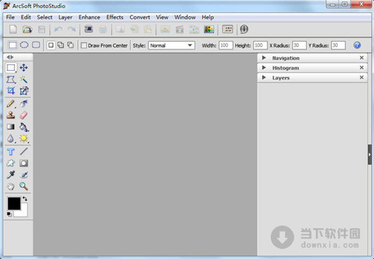Screen dimensions: 374x259
Task: Choose ellipse selection shape option
Action: point(24,45)
